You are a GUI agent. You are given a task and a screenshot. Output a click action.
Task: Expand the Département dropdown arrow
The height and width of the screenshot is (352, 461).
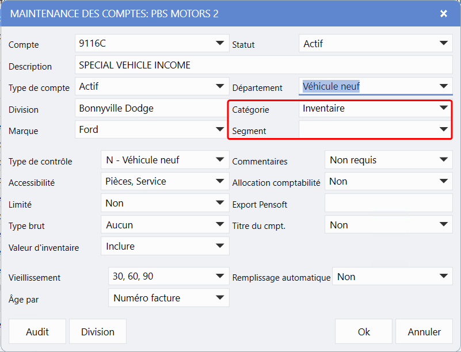coord(443,87)
